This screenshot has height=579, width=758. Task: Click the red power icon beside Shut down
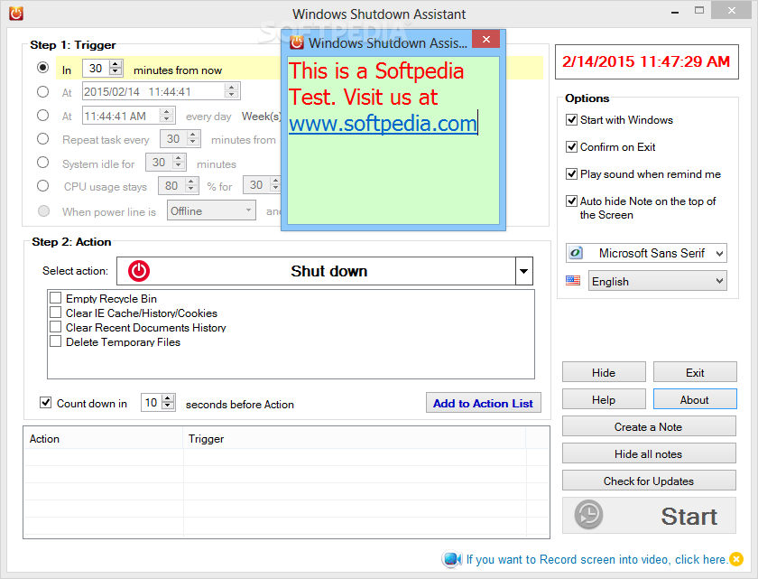tap(139, 271)
